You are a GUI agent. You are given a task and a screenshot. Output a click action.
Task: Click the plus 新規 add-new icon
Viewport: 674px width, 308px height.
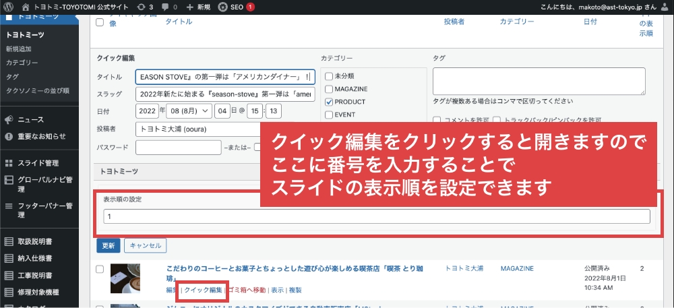190,7
